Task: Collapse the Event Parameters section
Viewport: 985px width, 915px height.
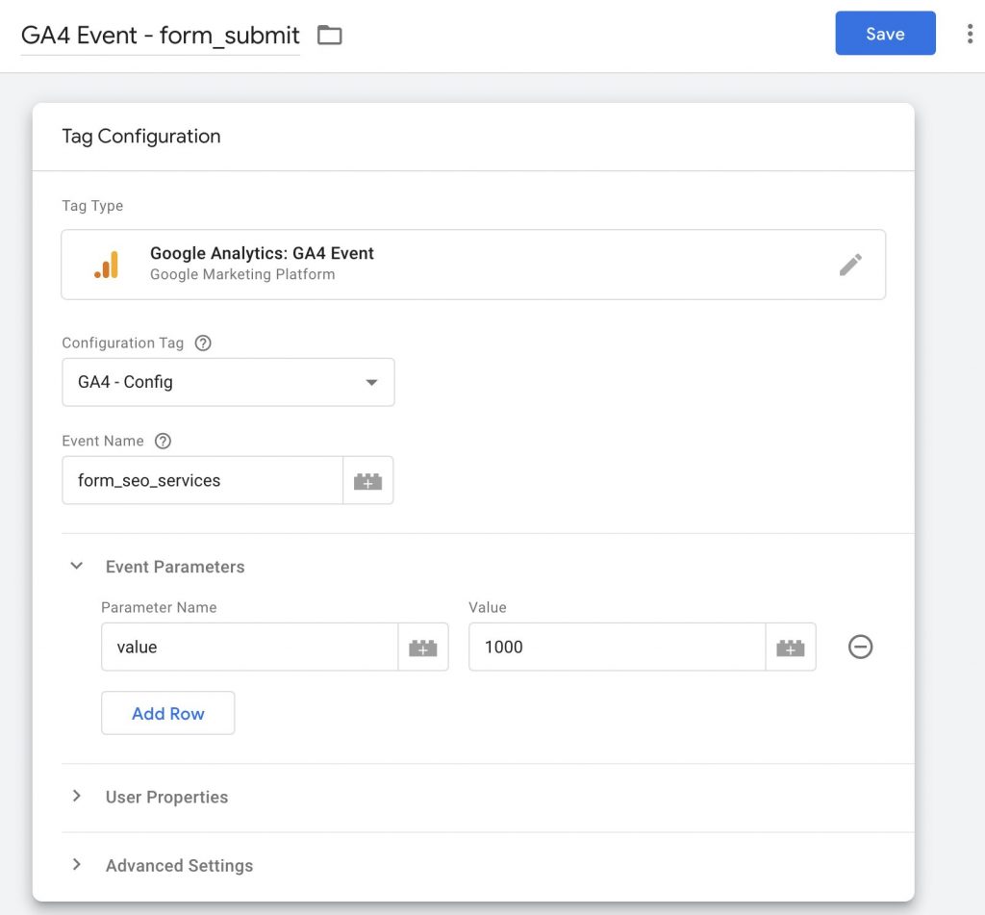Action: (x=77, y=566)
